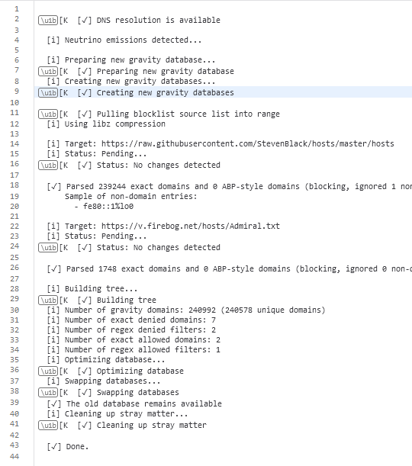This screenshot has width=412, height=466.
Task: Click the \u1b badge before Pulling blocklist source list
Action: (48, 114)
